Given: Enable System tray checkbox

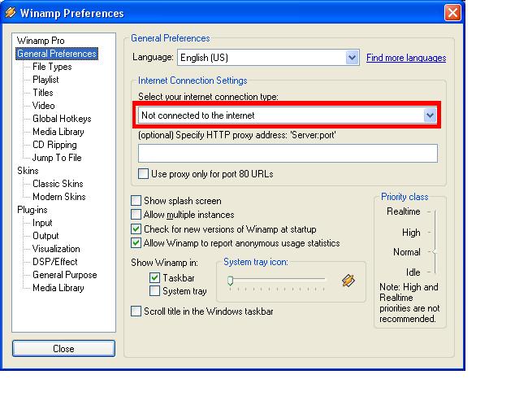Looking at the screenshot, I should [154, 290].
